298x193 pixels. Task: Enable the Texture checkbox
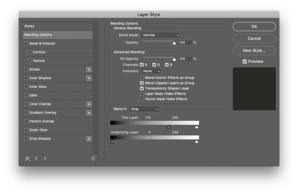tap(29, 61)
